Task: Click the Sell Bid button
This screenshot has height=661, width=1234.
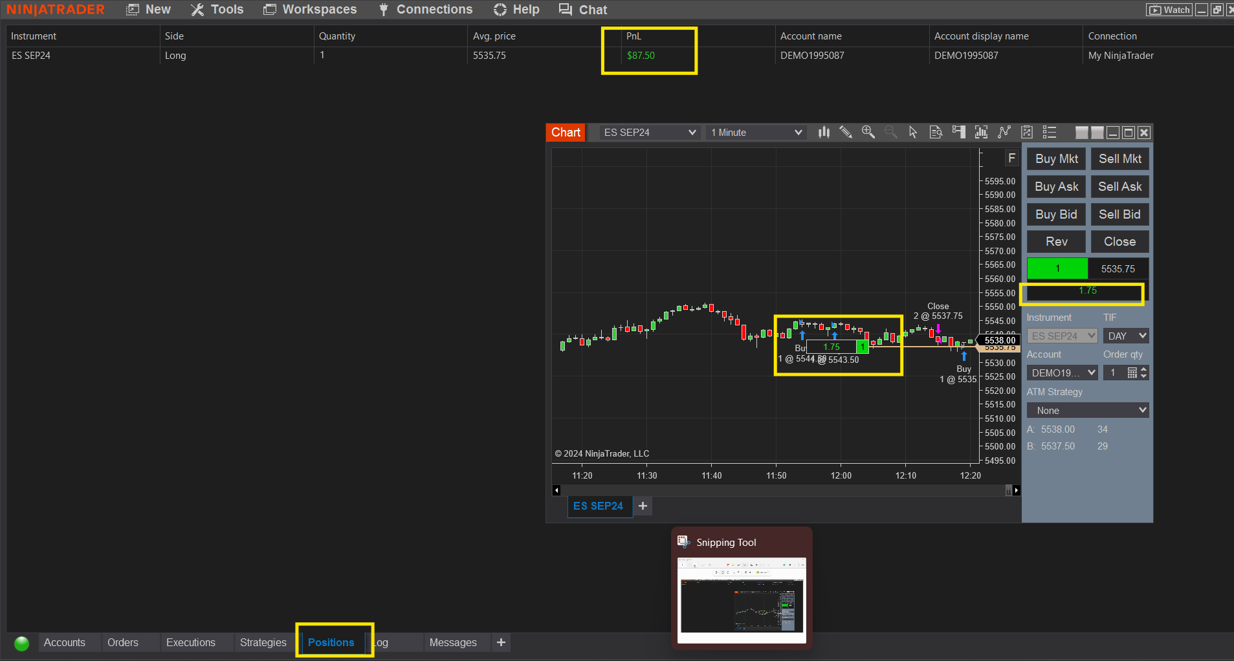Action: pyautogui.click(x=1120, y=215)
